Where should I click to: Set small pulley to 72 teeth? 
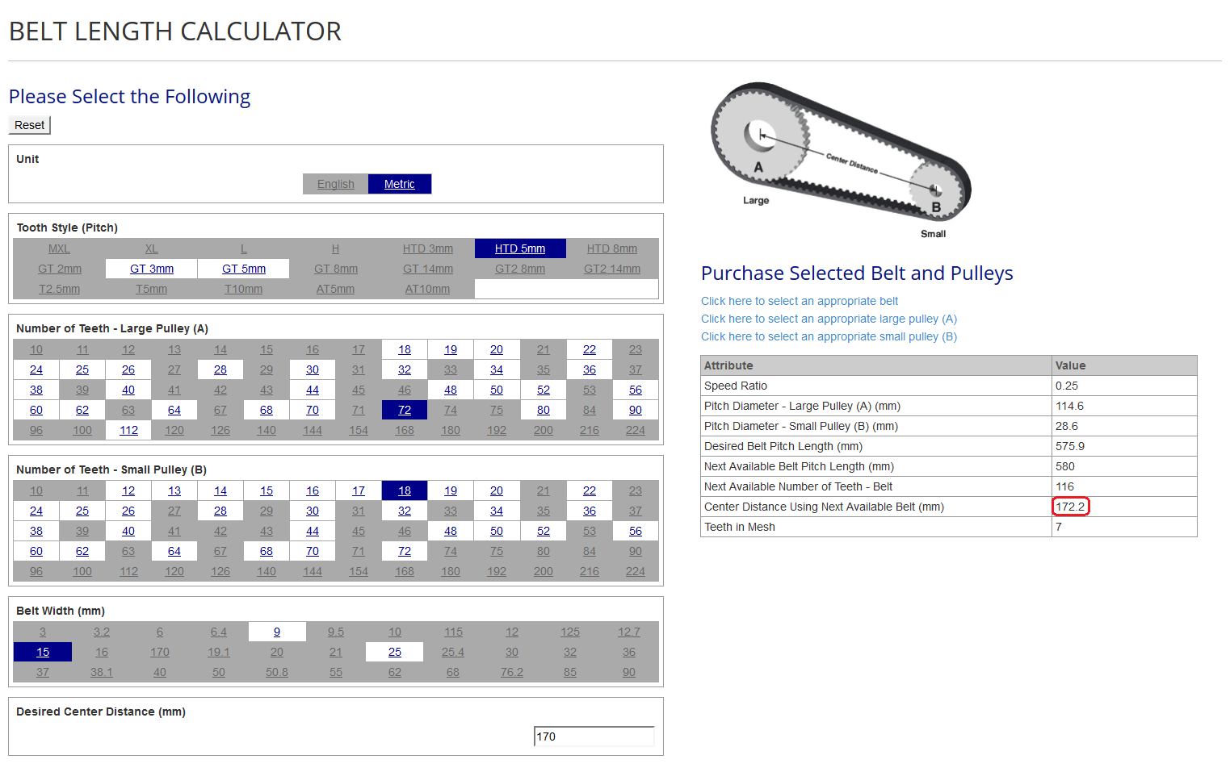(x=405, y=551)
